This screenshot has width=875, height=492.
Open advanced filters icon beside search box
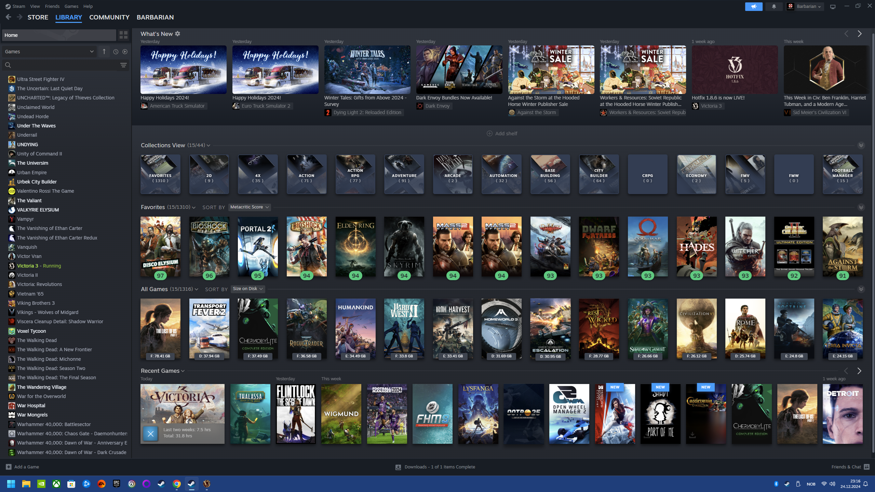click(123, 65)
